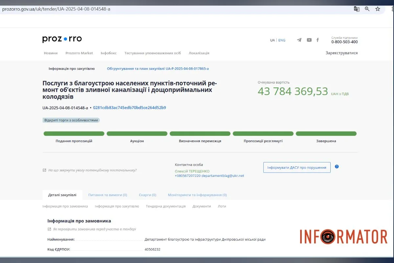This screenshot has height=263, width=394.
Task: Jump to Тендерна документація section
Action: click(166, 206)
